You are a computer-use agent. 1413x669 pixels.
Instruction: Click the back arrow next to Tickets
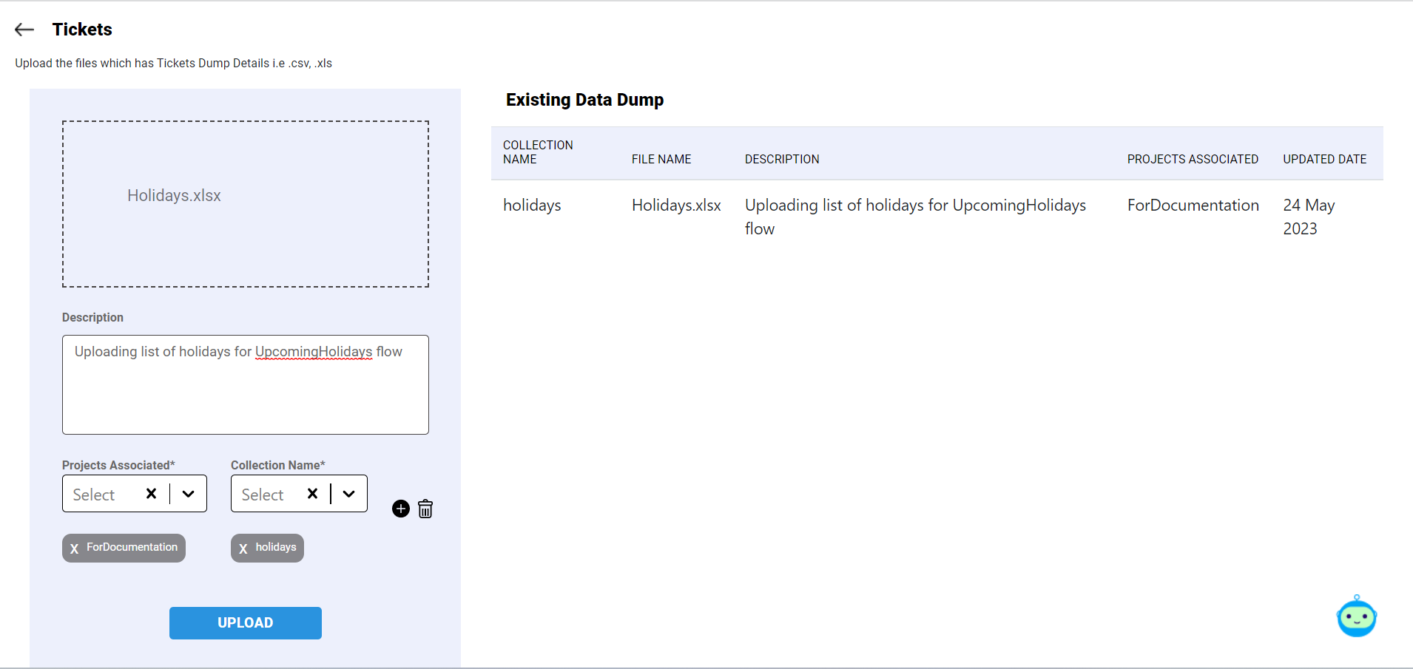point(24,30)
